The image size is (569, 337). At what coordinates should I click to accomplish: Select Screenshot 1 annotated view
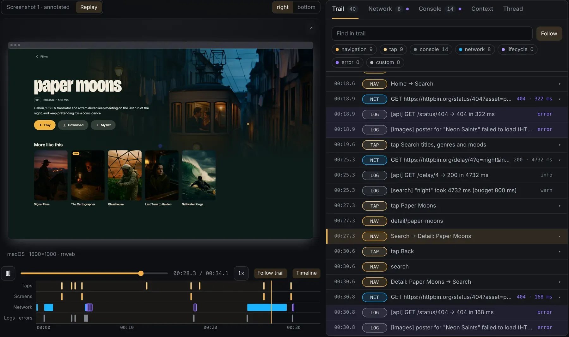point(38,7)
